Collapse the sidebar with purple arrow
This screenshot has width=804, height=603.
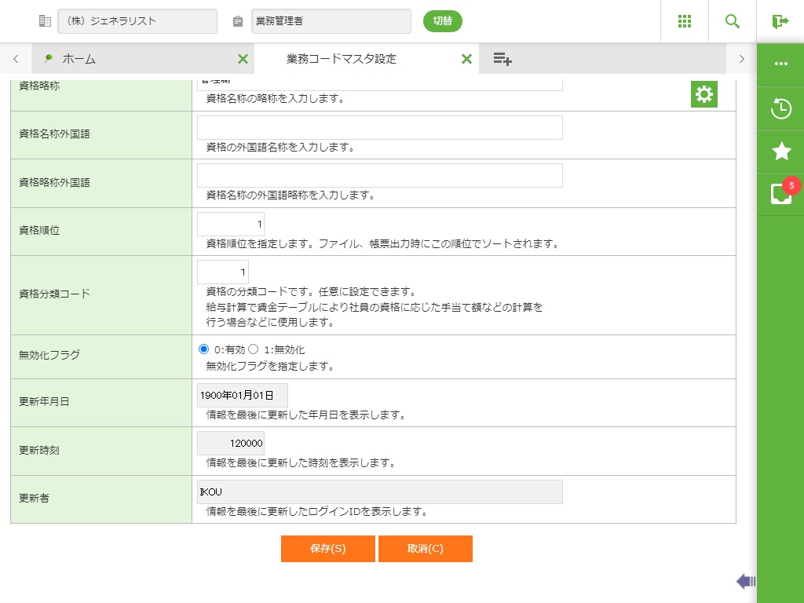pos(745,581)
